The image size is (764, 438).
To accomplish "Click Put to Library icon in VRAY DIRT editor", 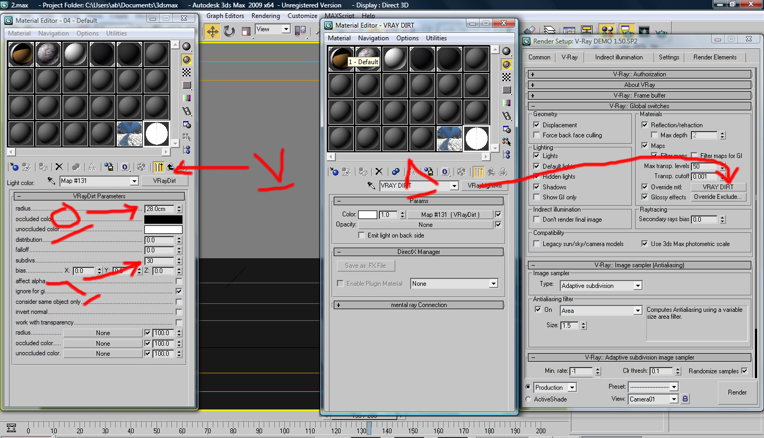I will 429,171.
